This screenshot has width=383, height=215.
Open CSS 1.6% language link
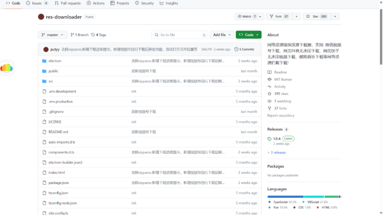pos(302,207)
